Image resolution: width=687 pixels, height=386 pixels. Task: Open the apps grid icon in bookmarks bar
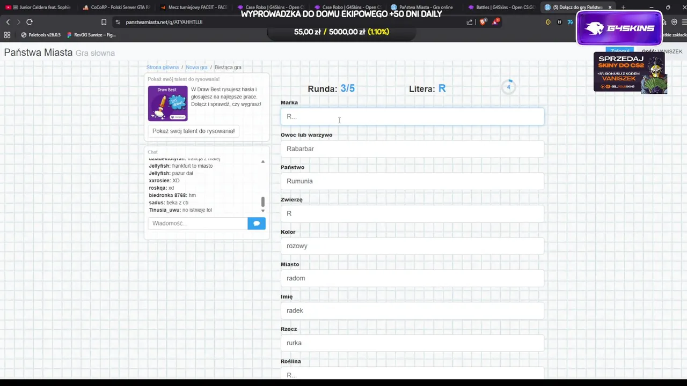point(7,35)
